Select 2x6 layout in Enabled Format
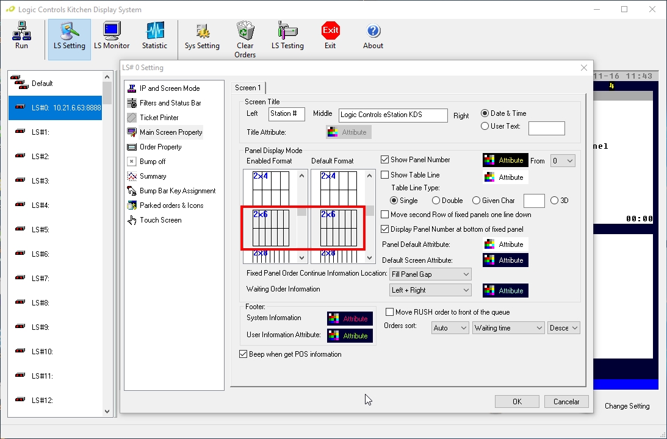Viewport: 667px width, 439px height. (271, 228)
